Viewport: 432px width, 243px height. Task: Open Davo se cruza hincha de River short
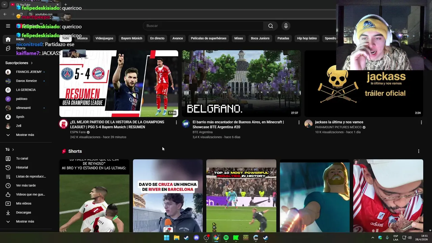[x=168, y=196]
